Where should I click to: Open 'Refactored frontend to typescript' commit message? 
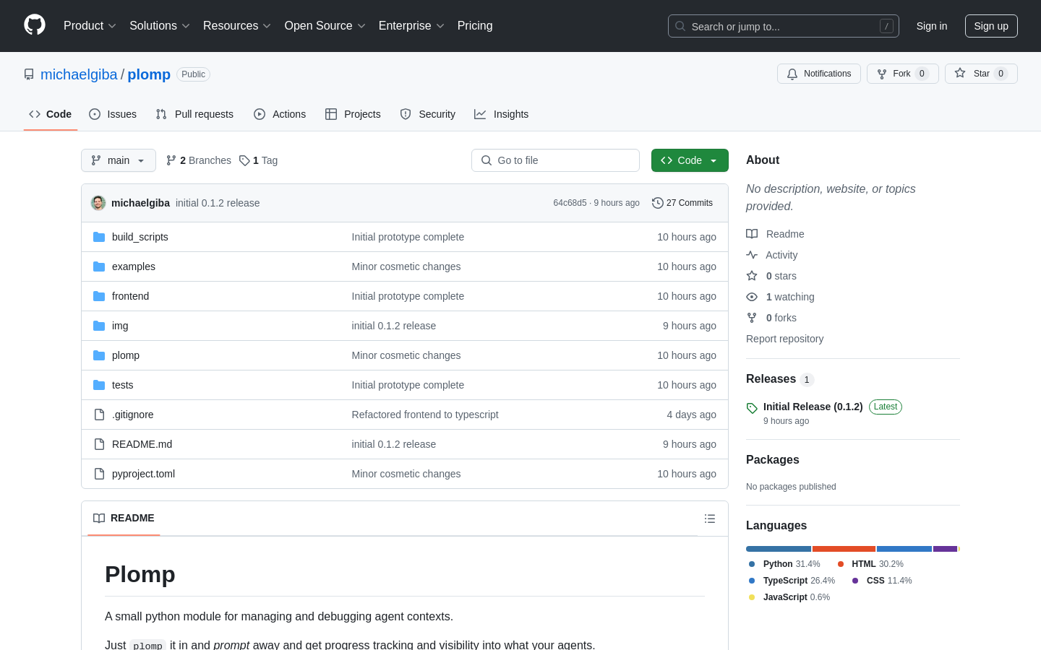pos(425,415)
